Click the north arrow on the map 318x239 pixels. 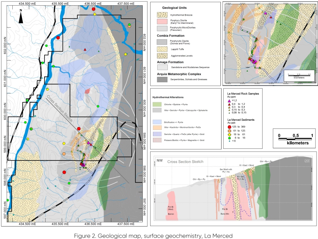tap(21, 17)
